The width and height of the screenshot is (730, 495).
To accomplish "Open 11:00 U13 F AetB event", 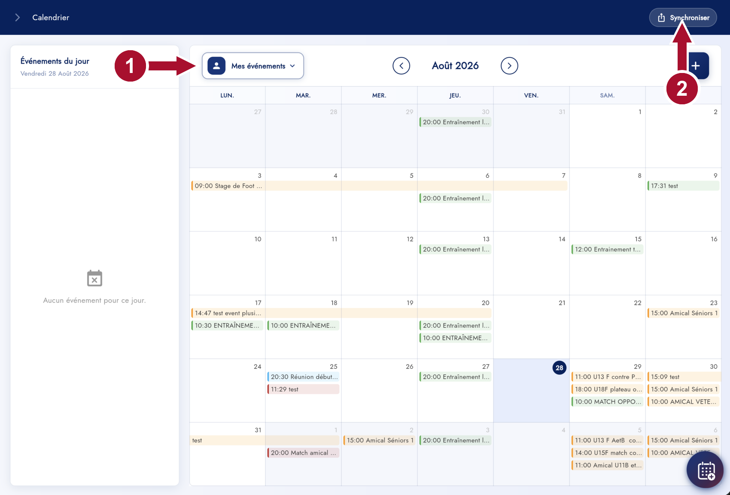I will point(607,440).
